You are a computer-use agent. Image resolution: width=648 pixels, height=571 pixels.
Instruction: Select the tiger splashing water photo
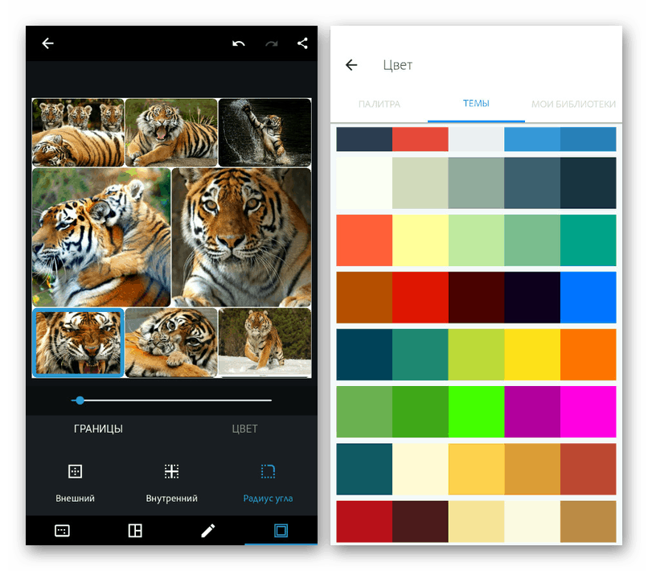coord(265,133)
